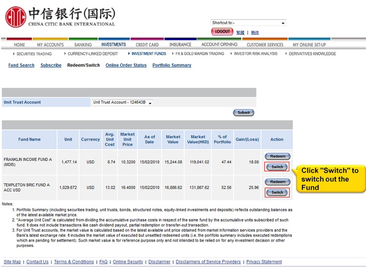Redeem the Templeton BRIC Fund A
This screenshot has height=275, width=366.
click(x=277, y=182)
